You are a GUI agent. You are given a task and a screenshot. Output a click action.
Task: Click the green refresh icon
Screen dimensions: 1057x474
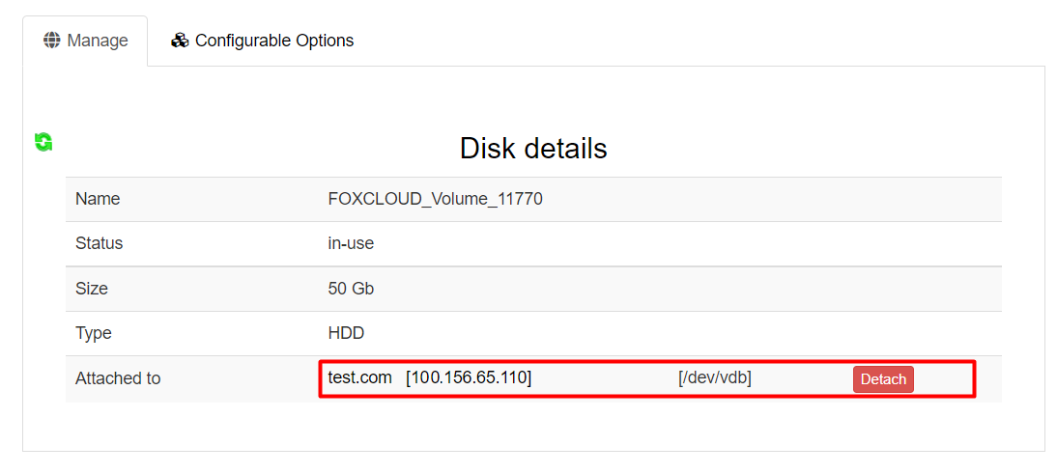[43, 142]
